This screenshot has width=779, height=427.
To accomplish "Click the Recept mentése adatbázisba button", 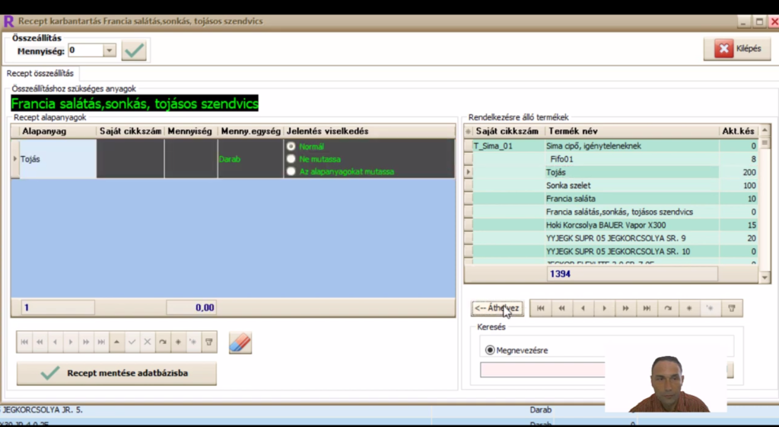I will coord(116,374).
